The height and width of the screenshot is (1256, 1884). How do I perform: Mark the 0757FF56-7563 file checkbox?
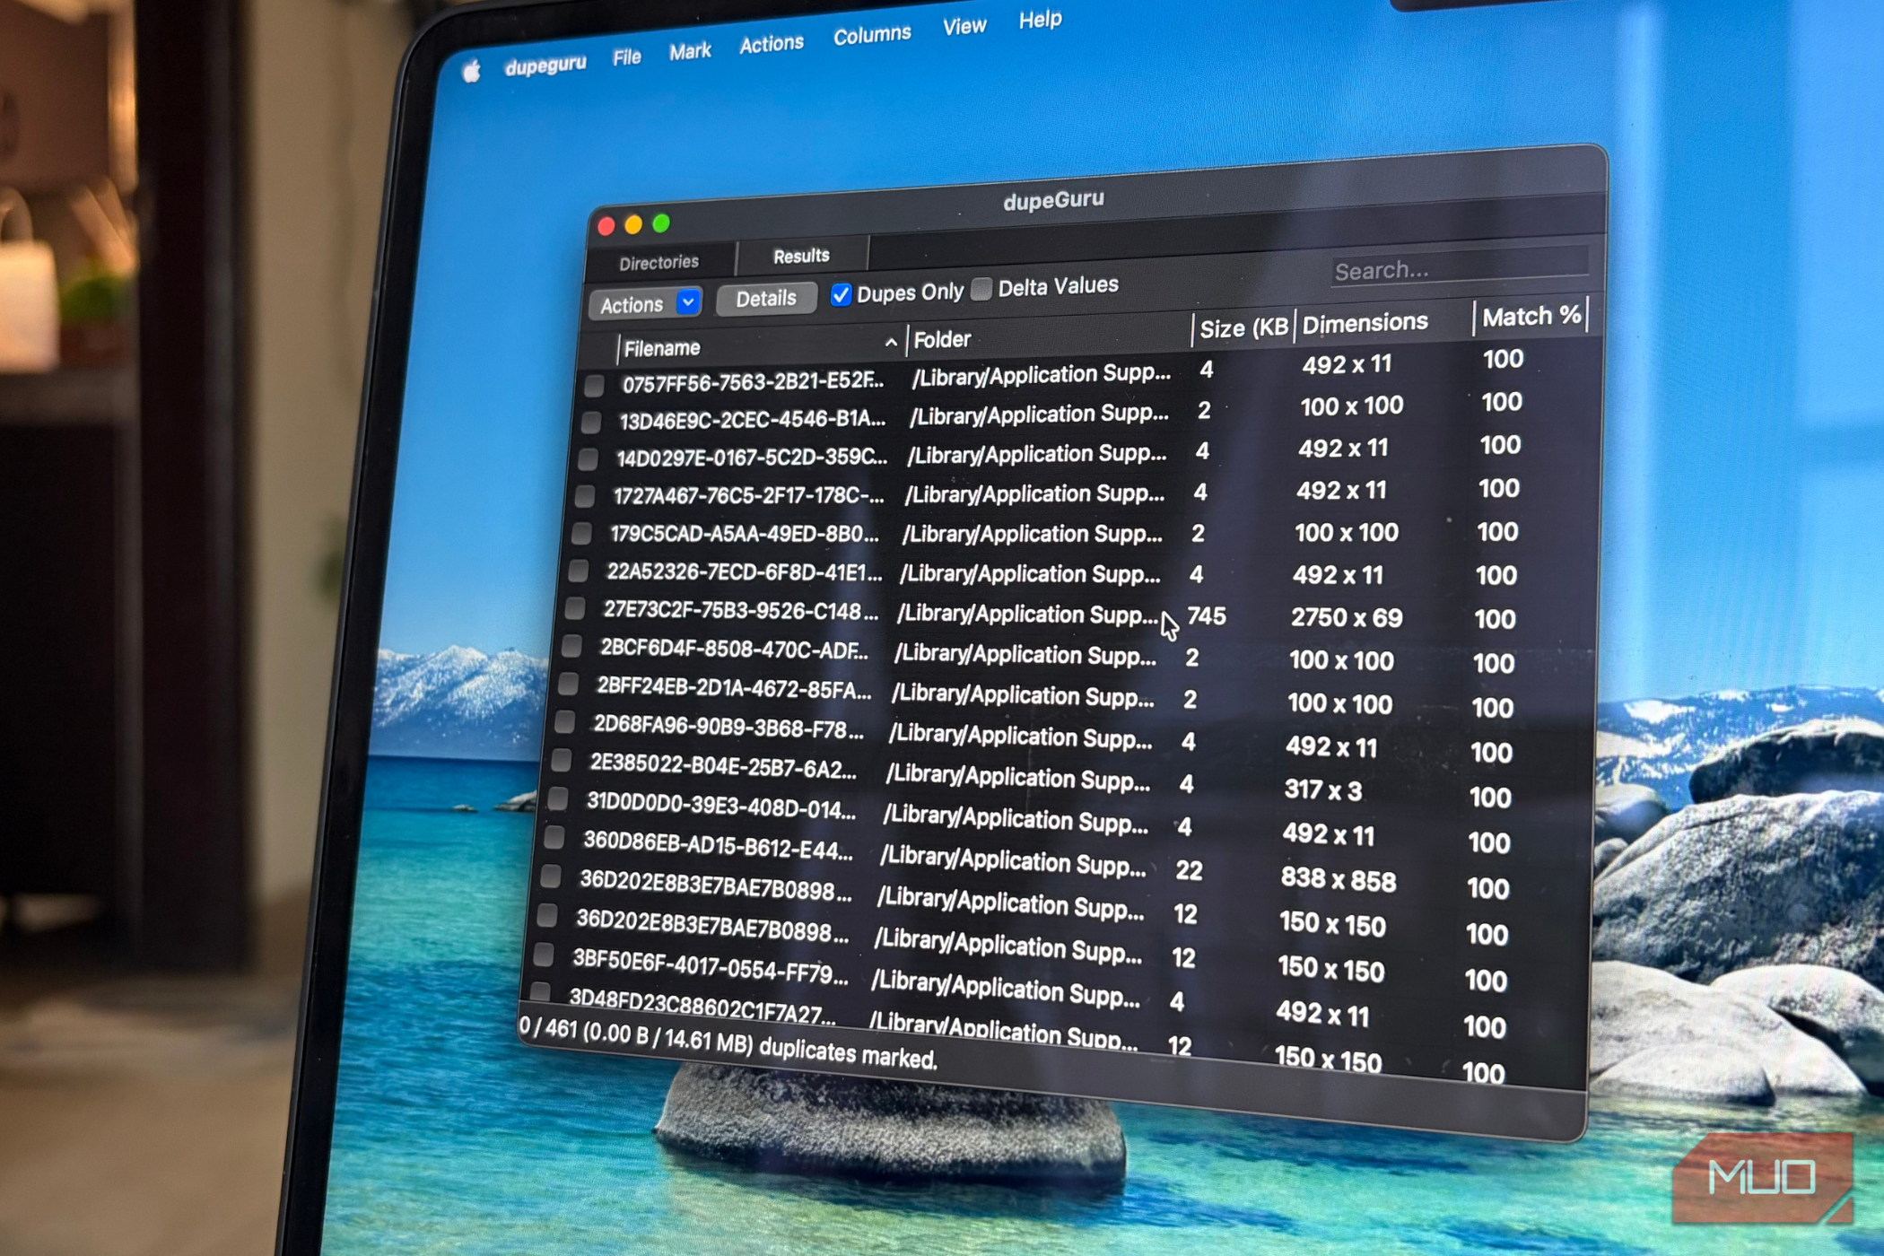click(x=594, y=386)
